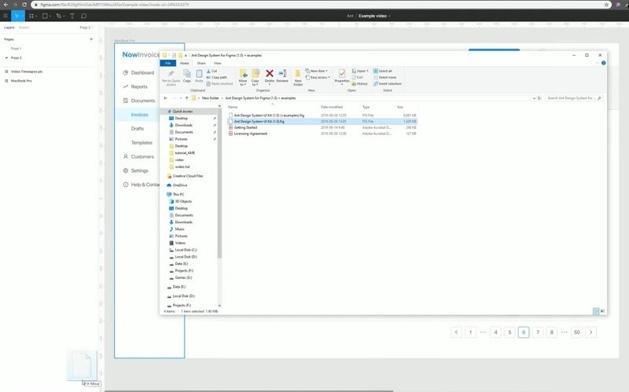This screenshot has height=392, width=629.
Task: Open Page 2 dropdown in Layers panel
Action: (x=86, y=27)
